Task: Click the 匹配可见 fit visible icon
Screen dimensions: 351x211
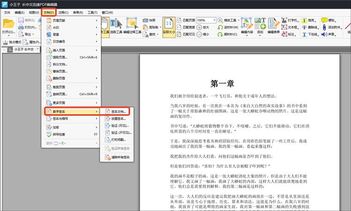Action: point(179,34)
